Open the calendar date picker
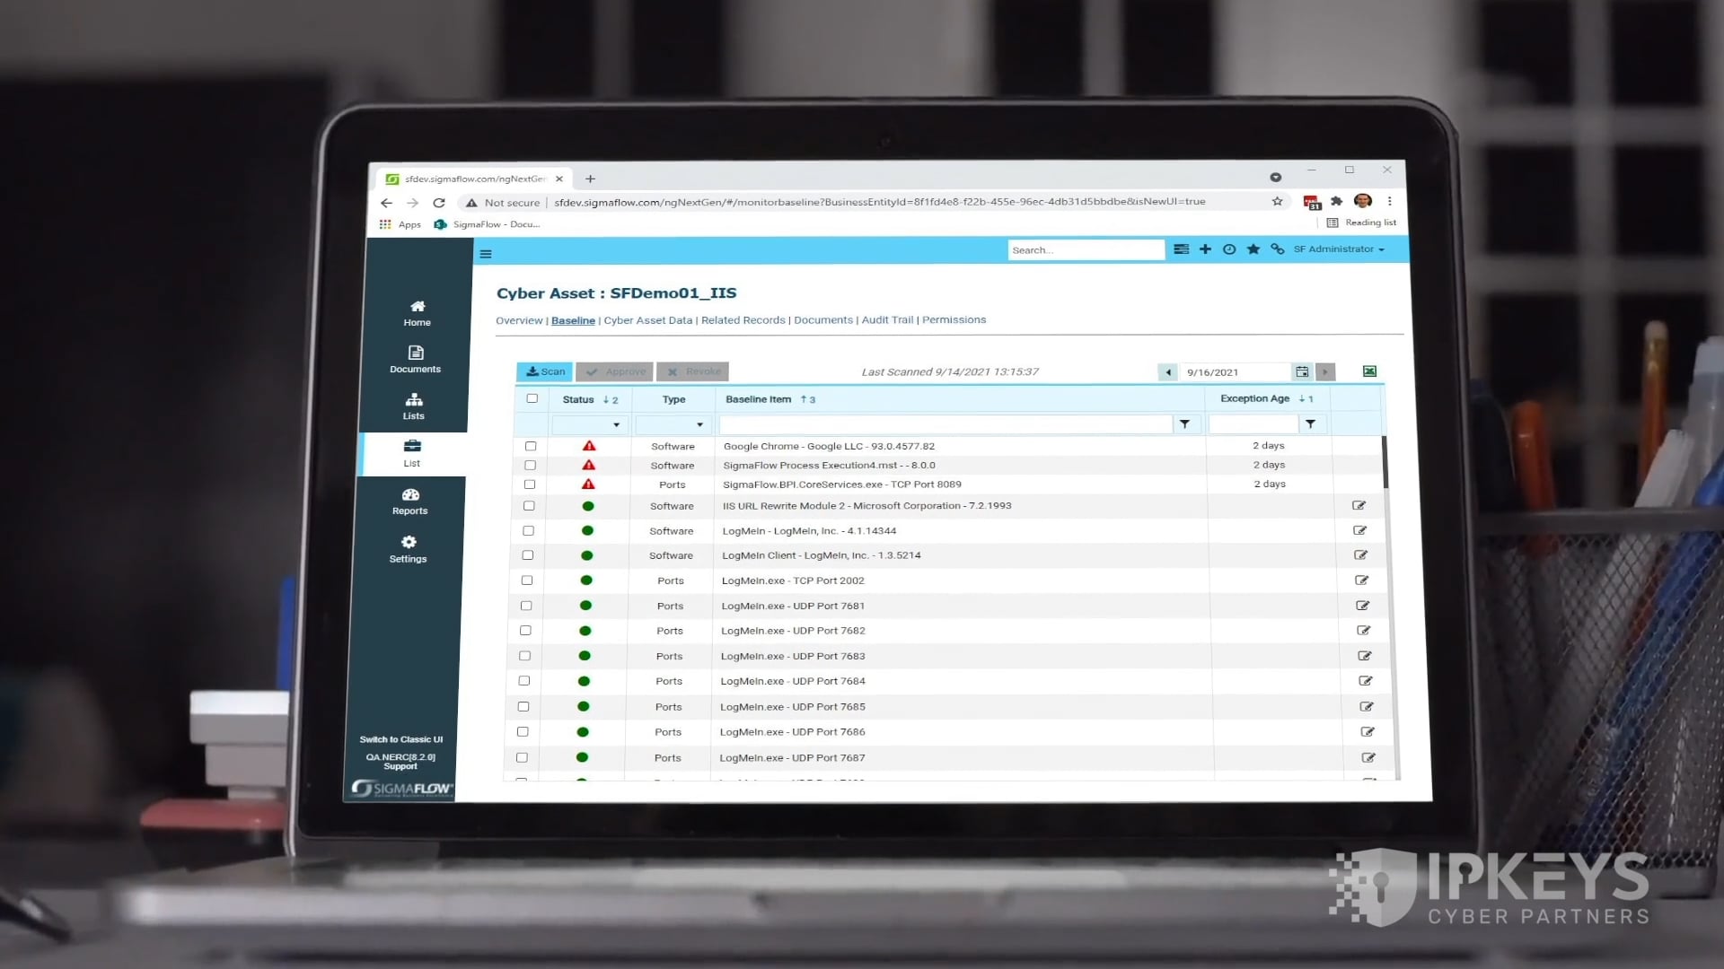 (1301, 371)
